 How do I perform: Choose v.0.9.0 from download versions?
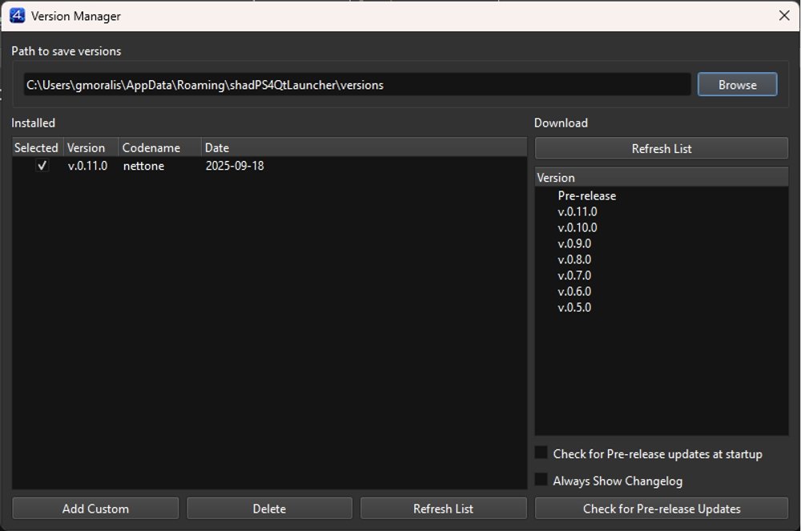click(x=574, y=243)
